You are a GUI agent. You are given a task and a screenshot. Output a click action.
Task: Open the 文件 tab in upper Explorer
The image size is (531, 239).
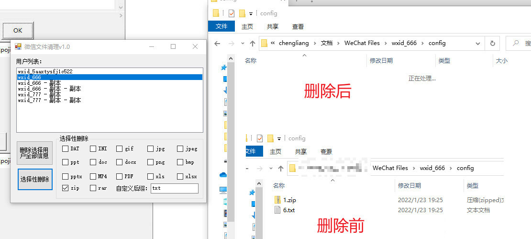pos(221,26)
